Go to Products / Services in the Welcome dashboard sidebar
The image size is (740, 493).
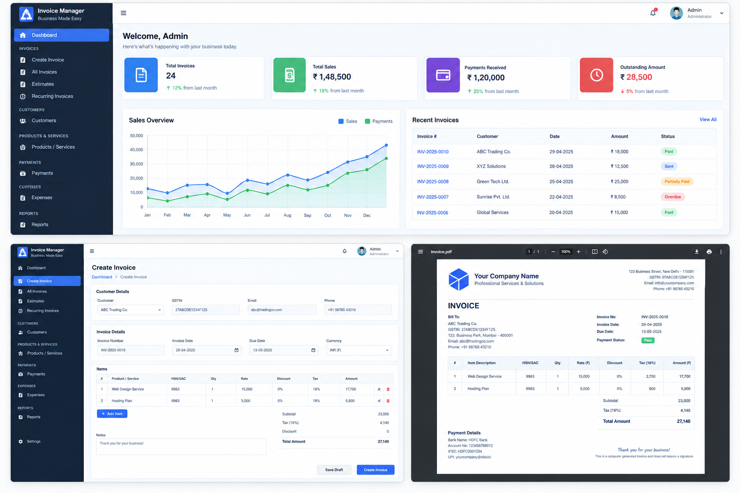pos(53,147)
